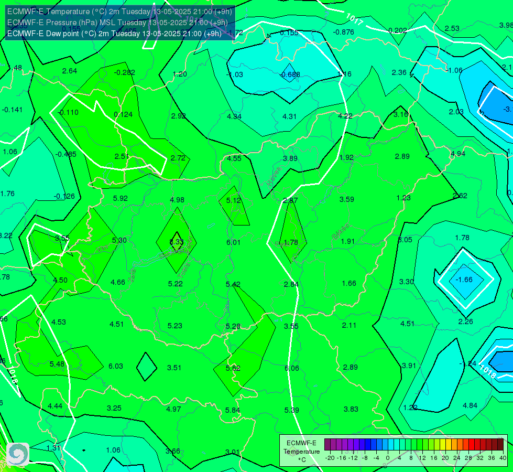The width and height of the screenshot is (513, 472).
Task: Click the yellow legend swatch at 20
Action: (443, 445)
